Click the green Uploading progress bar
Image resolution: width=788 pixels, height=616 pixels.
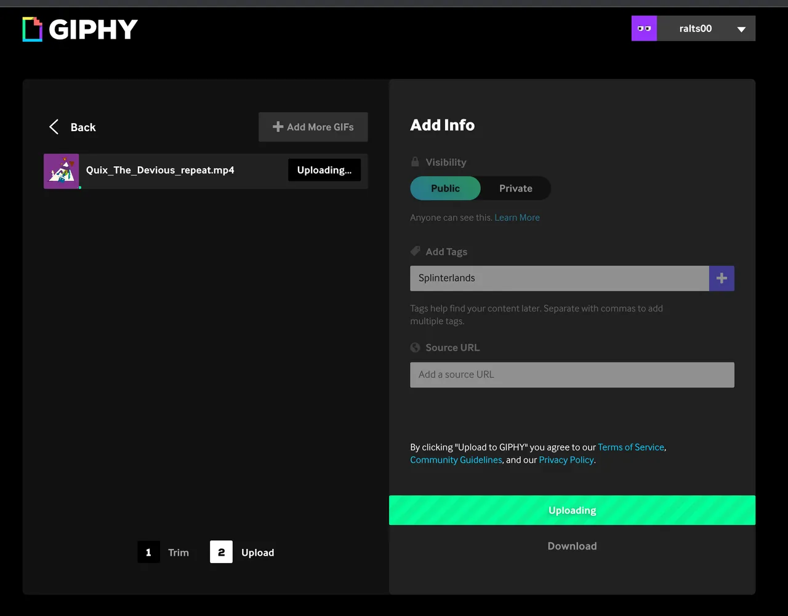click(x=572, y=510)
